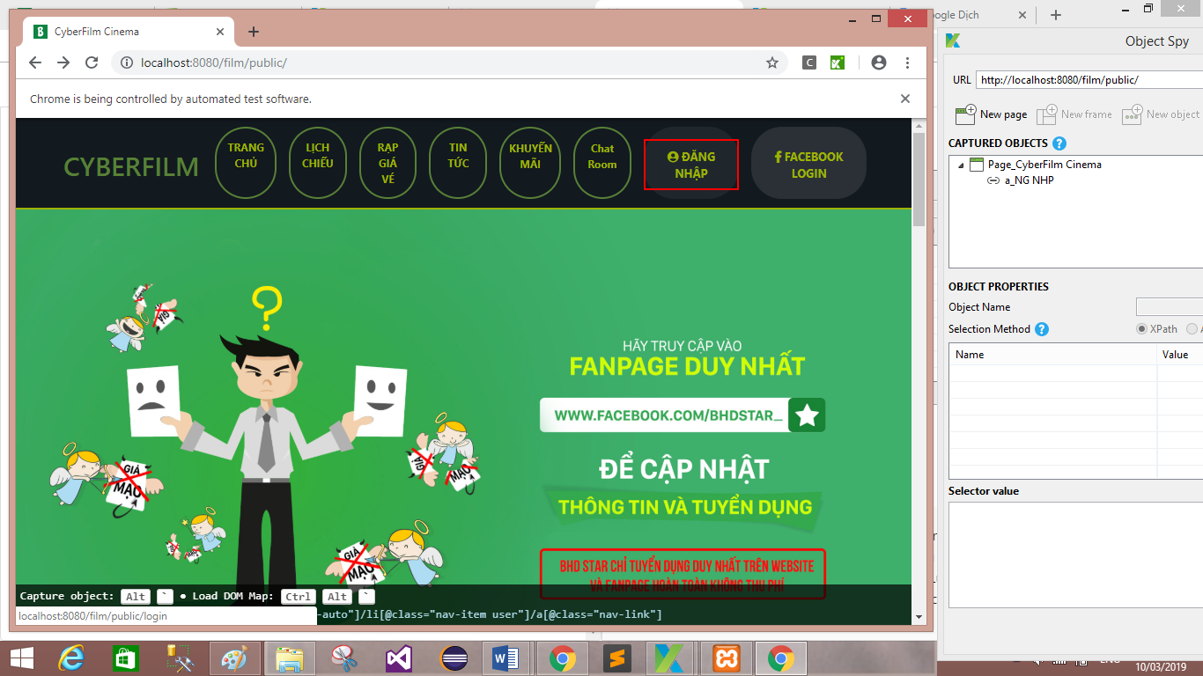
Task: Click inside the Selector value box
Action: pyautogui.click(x=1076, y=555)
